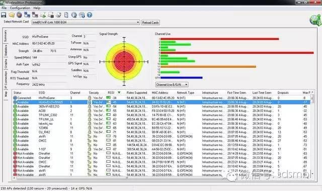
Task: Open the Configuration menu
Action: (x=20, y=8)
